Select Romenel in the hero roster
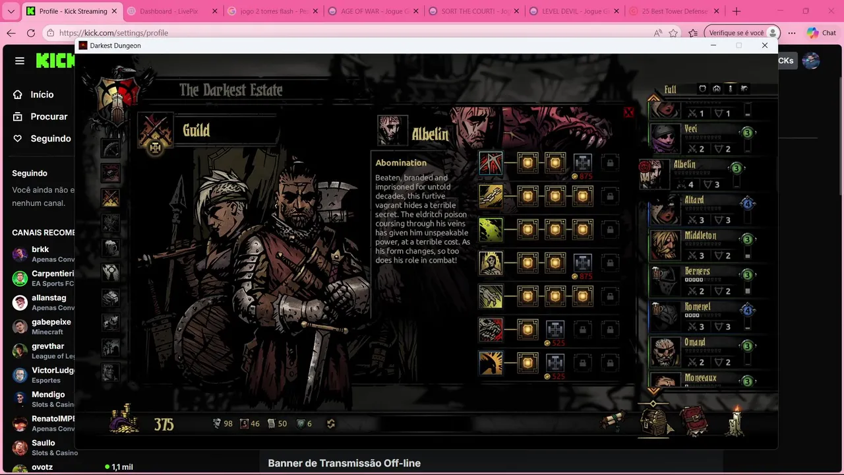Image resolution: width=844 pixels, height=475 pixels. pyautogui.click(x=703, y=317)
